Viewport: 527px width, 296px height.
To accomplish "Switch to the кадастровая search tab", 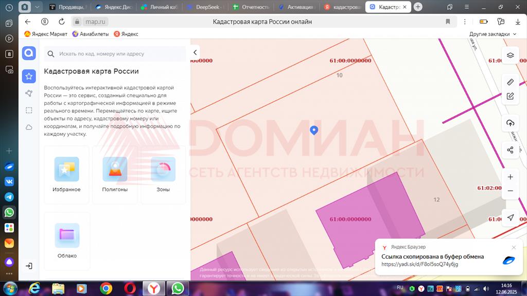I will coord(343,7).
